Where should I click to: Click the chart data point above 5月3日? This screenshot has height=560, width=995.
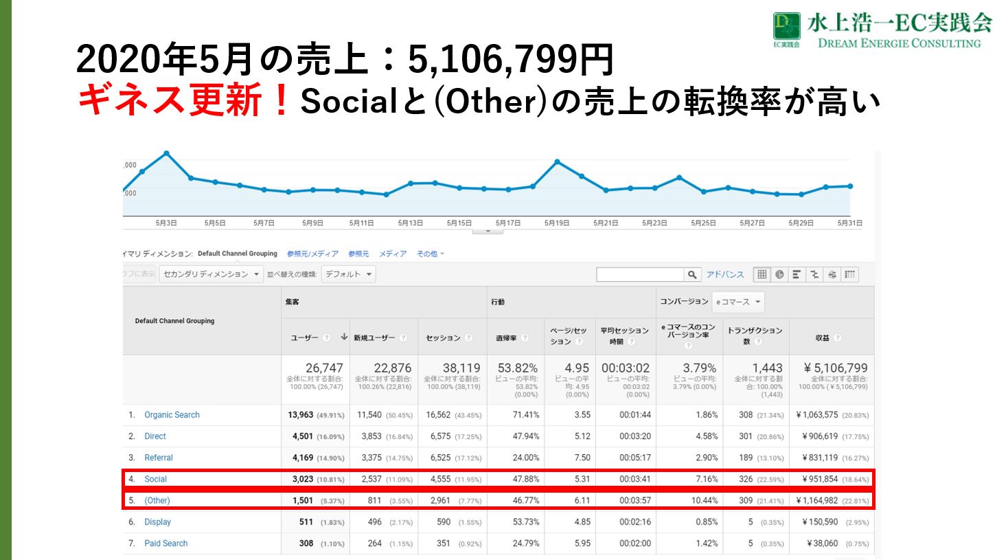[166, 153]
